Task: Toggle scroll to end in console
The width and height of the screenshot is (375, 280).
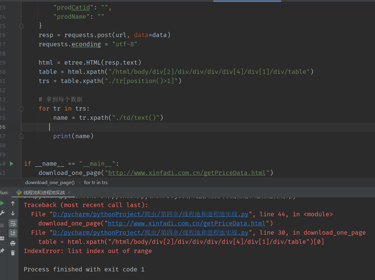Action: pyautogui.click(x=13, y=233)
